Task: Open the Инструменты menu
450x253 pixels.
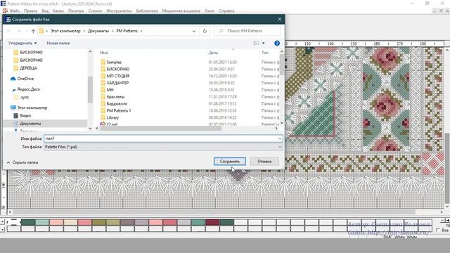Action: [x=119, y=11]
